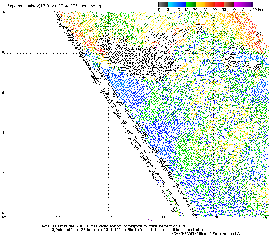Click the latitude 0 axis label
Screen dimensions: 269x236
click(x=3, y=213)
